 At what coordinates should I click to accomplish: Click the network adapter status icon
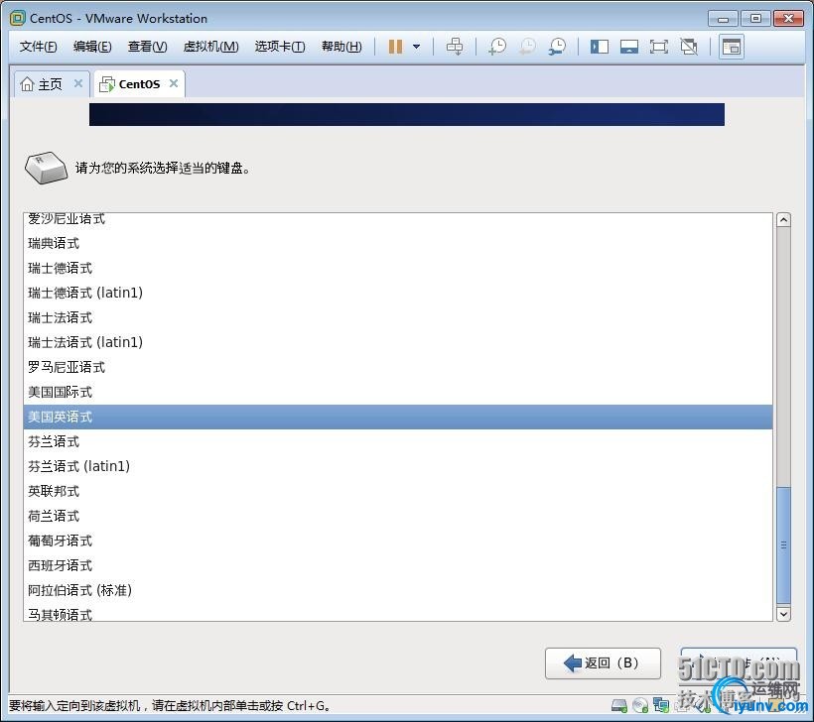point(661,705)
